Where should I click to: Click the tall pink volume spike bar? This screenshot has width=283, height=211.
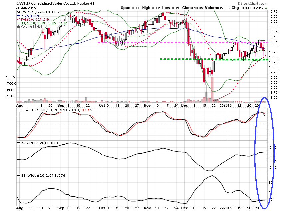[212, 90]
